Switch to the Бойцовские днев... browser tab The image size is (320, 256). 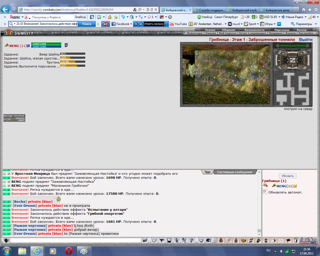coord(276,10)
